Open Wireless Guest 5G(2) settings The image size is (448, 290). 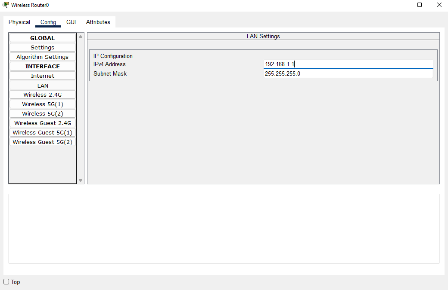(x=42, y=142)
